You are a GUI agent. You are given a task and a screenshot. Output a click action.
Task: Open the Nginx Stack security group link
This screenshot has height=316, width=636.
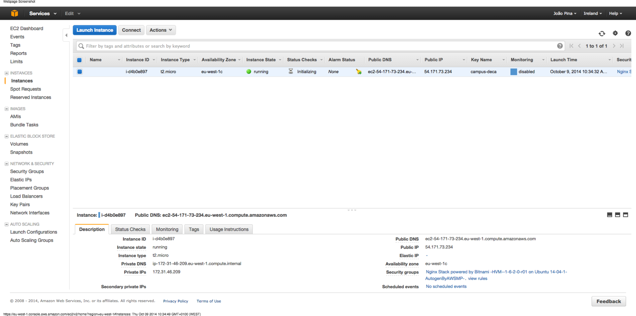pyautogui.click(x=496, y=275)
